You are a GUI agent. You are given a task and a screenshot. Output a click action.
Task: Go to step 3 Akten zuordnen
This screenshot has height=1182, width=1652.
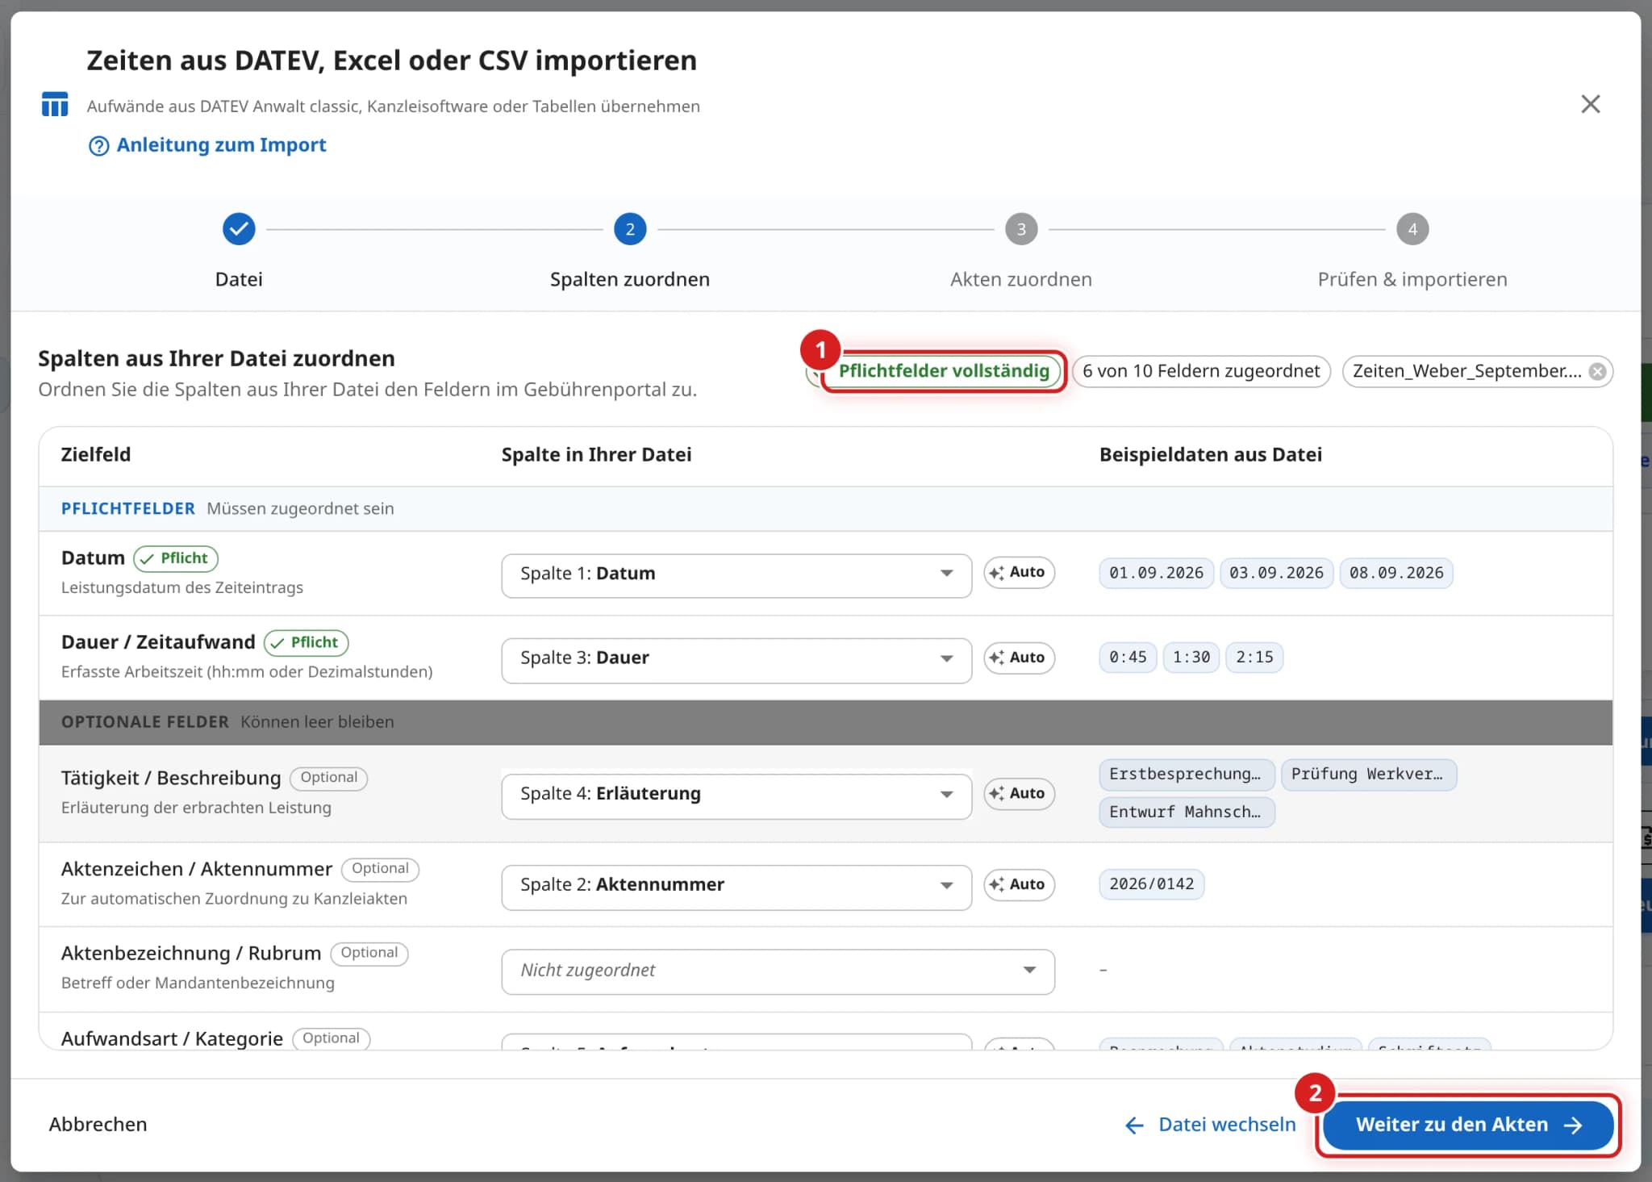(x=1020, y=229)
